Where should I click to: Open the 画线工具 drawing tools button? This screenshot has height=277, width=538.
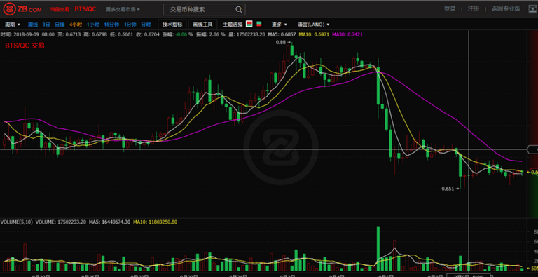202,25
